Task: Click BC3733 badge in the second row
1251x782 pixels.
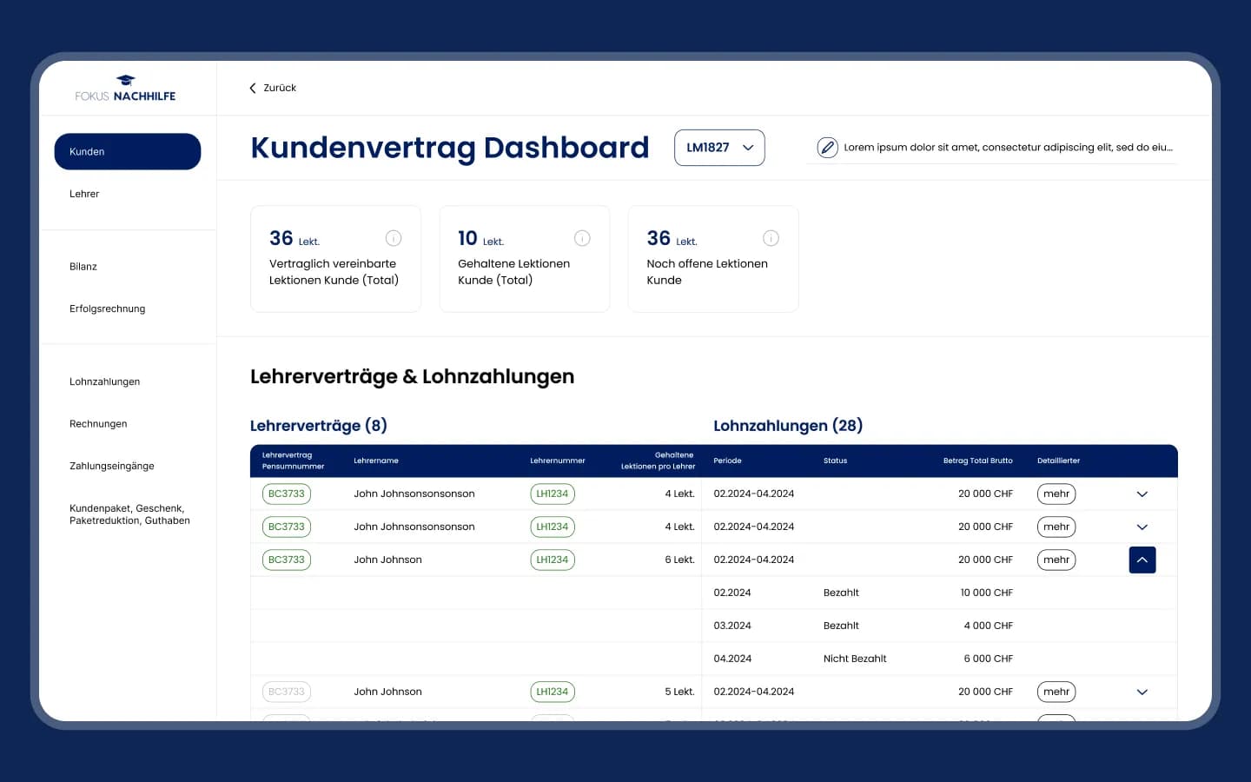Action: pyautogui.click(x=287, y=527)
